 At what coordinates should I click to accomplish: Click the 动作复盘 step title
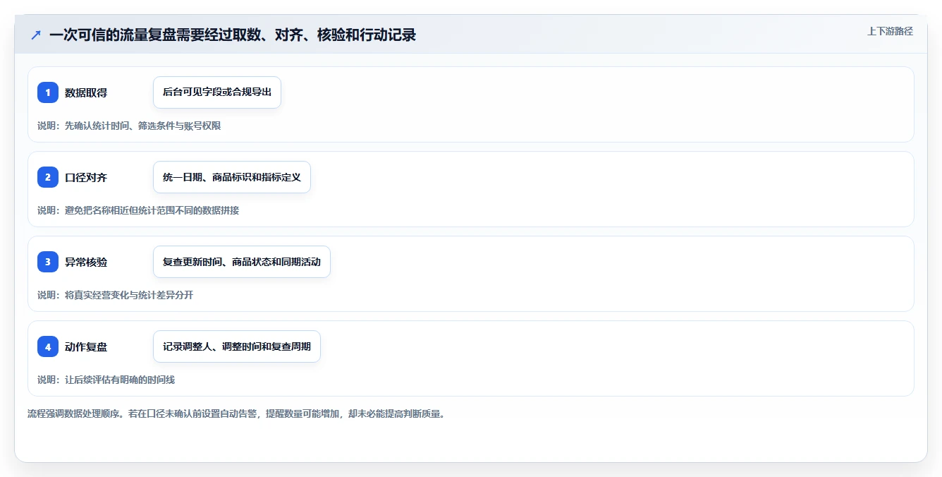(86, 346)
